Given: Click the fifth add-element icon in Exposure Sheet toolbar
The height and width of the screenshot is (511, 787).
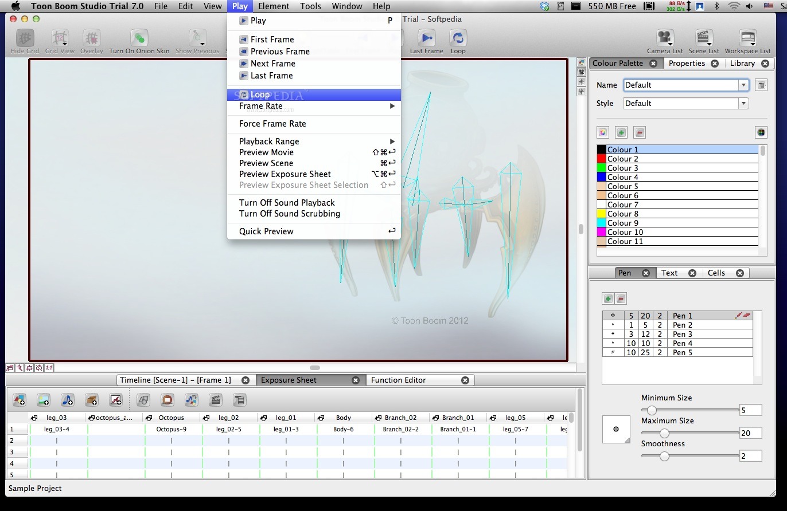Looking at the screenshot, I should tap(115, 399).
